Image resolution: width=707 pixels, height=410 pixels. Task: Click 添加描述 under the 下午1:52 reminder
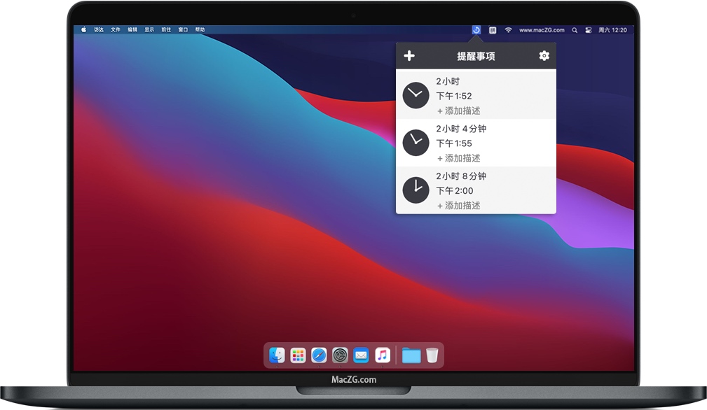click(x=459, y=111)
